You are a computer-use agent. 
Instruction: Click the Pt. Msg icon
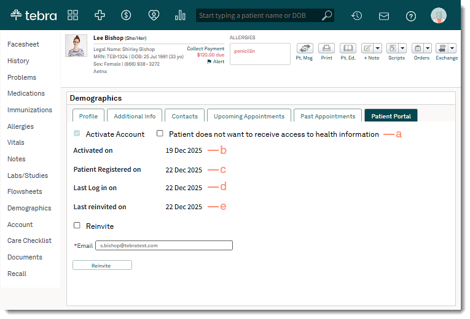click(x=305, y=48)
